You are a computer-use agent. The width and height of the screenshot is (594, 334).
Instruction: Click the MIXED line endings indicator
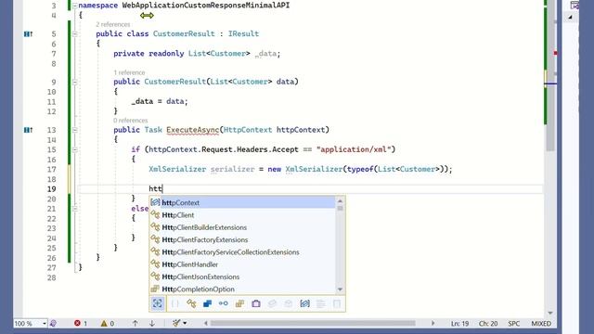541,324
